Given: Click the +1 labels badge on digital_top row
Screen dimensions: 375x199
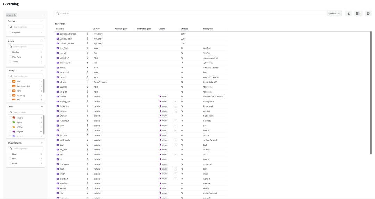Looking at the screenshot, I should tap(176, 106).
